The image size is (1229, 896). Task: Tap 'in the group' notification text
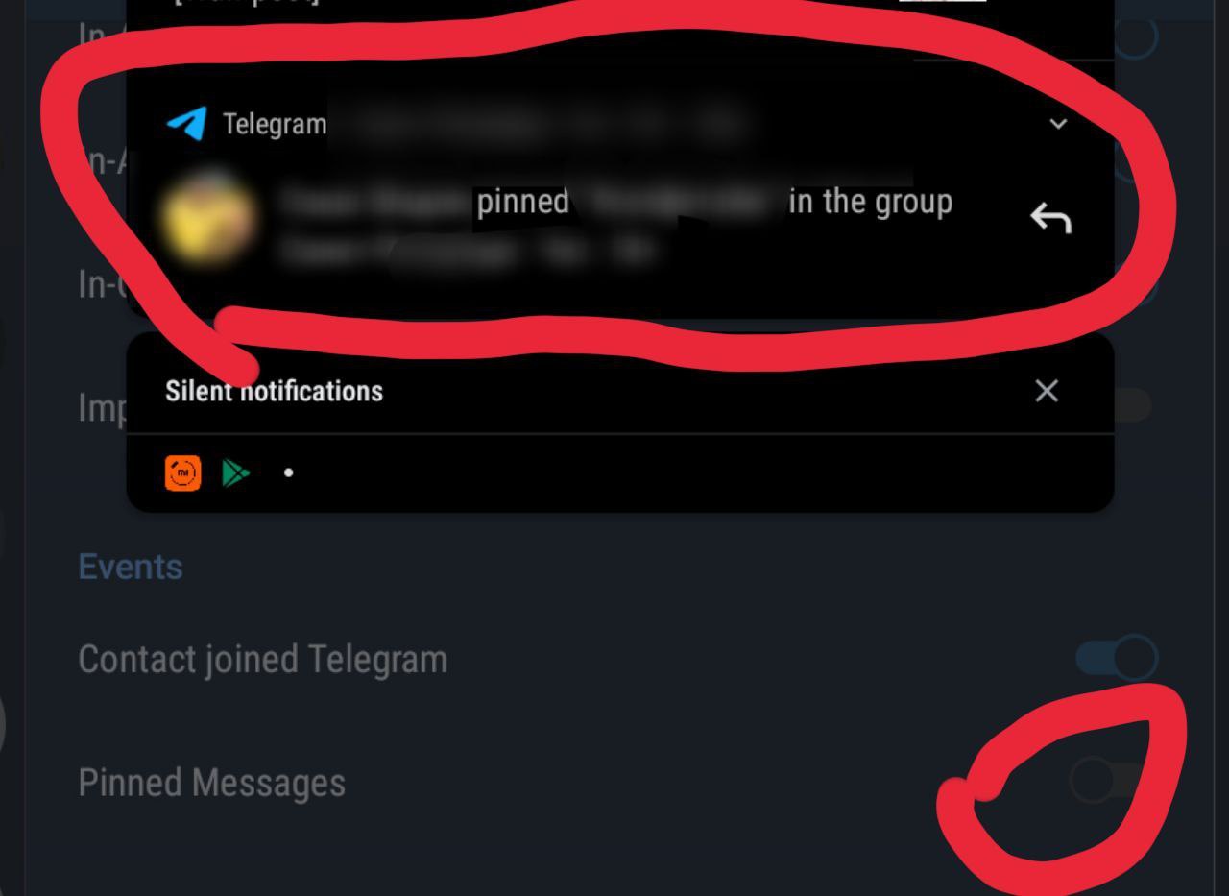(870, 203)
